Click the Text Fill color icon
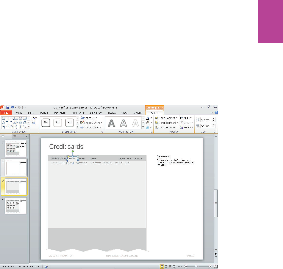The height and width of the screenshot is (269, 283). coord(148,118)
